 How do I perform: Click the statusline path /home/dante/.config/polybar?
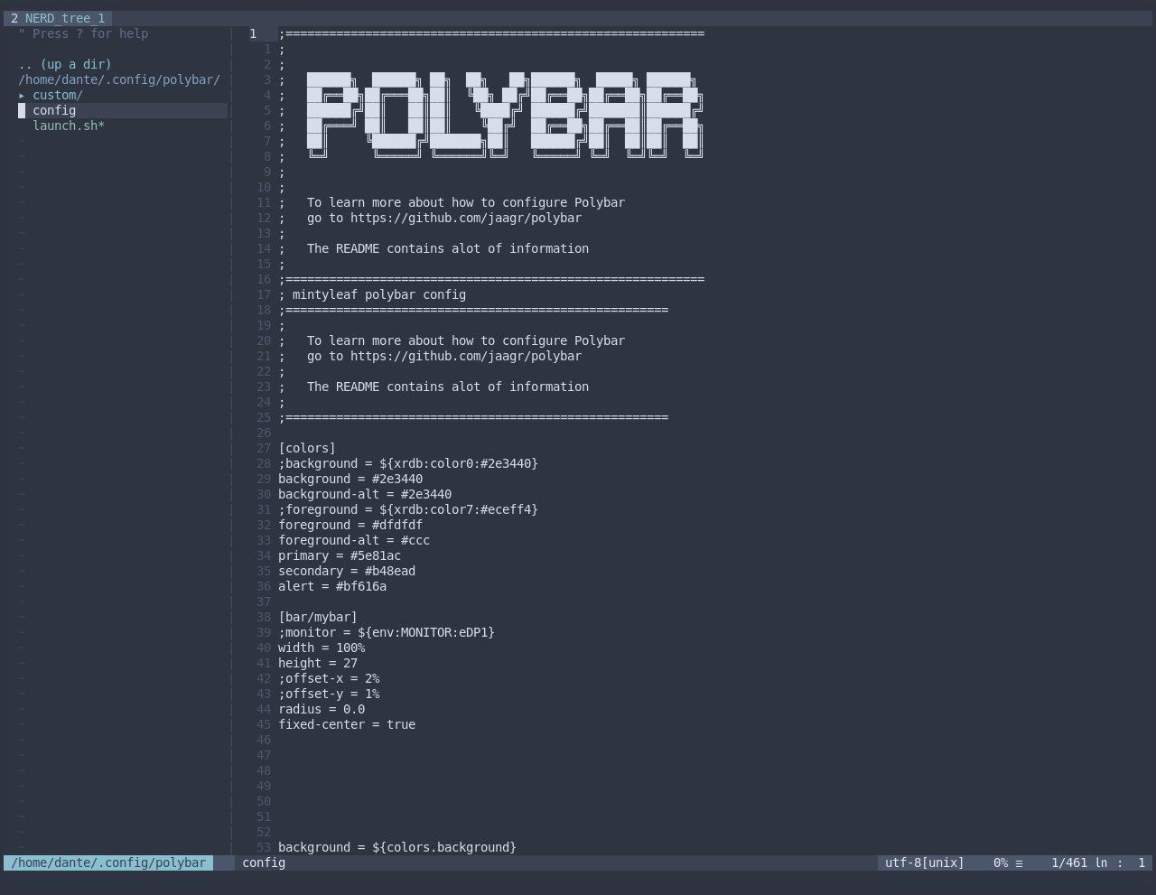click(108, 862)
